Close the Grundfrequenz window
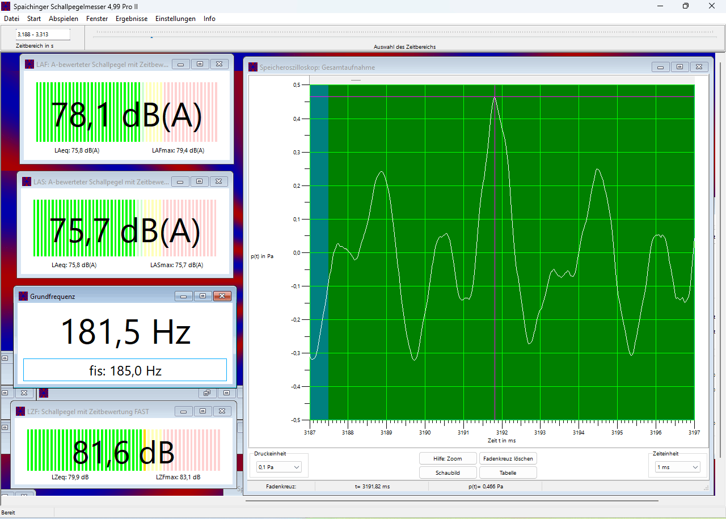 click(x=222, y=296)
